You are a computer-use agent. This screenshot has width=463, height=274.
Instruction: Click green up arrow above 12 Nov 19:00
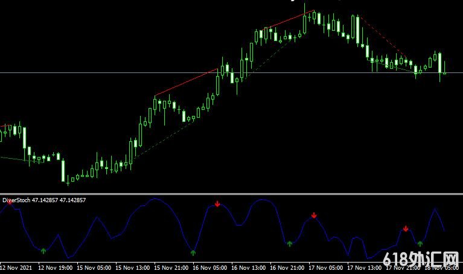click(43, 250)
